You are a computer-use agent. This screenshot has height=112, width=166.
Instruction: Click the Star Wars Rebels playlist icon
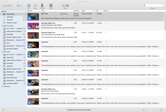click(4, 83)
